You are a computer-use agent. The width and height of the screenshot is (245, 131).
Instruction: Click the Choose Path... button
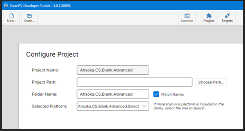211,82
